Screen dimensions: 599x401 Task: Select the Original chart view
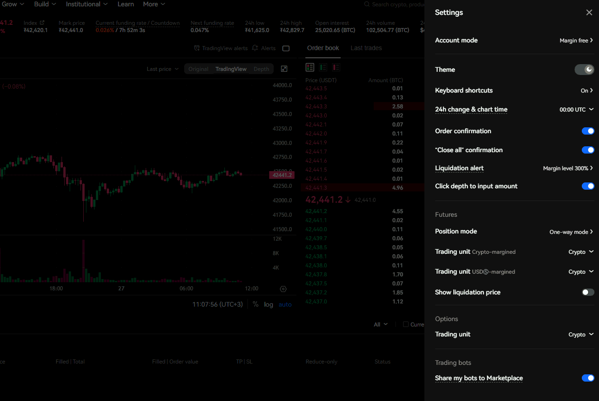tap(199, 69)
